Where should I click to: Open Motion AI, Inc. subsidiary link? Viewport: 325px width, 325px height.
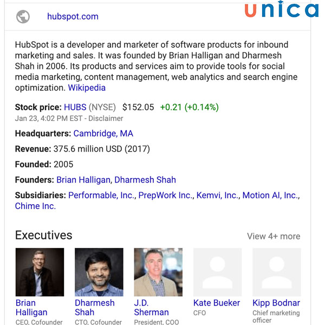click(270, 196)
